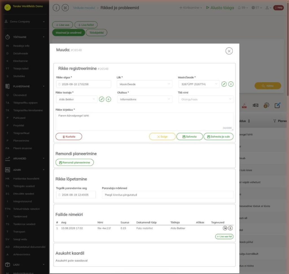
Task: Click the edit note icon above the table
Action: click(277, 105)
